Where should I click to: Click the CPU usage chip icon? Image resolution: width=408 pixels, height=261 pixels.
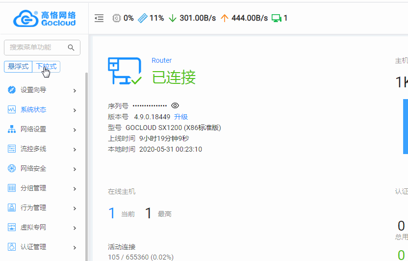click(x=117, y=18)
